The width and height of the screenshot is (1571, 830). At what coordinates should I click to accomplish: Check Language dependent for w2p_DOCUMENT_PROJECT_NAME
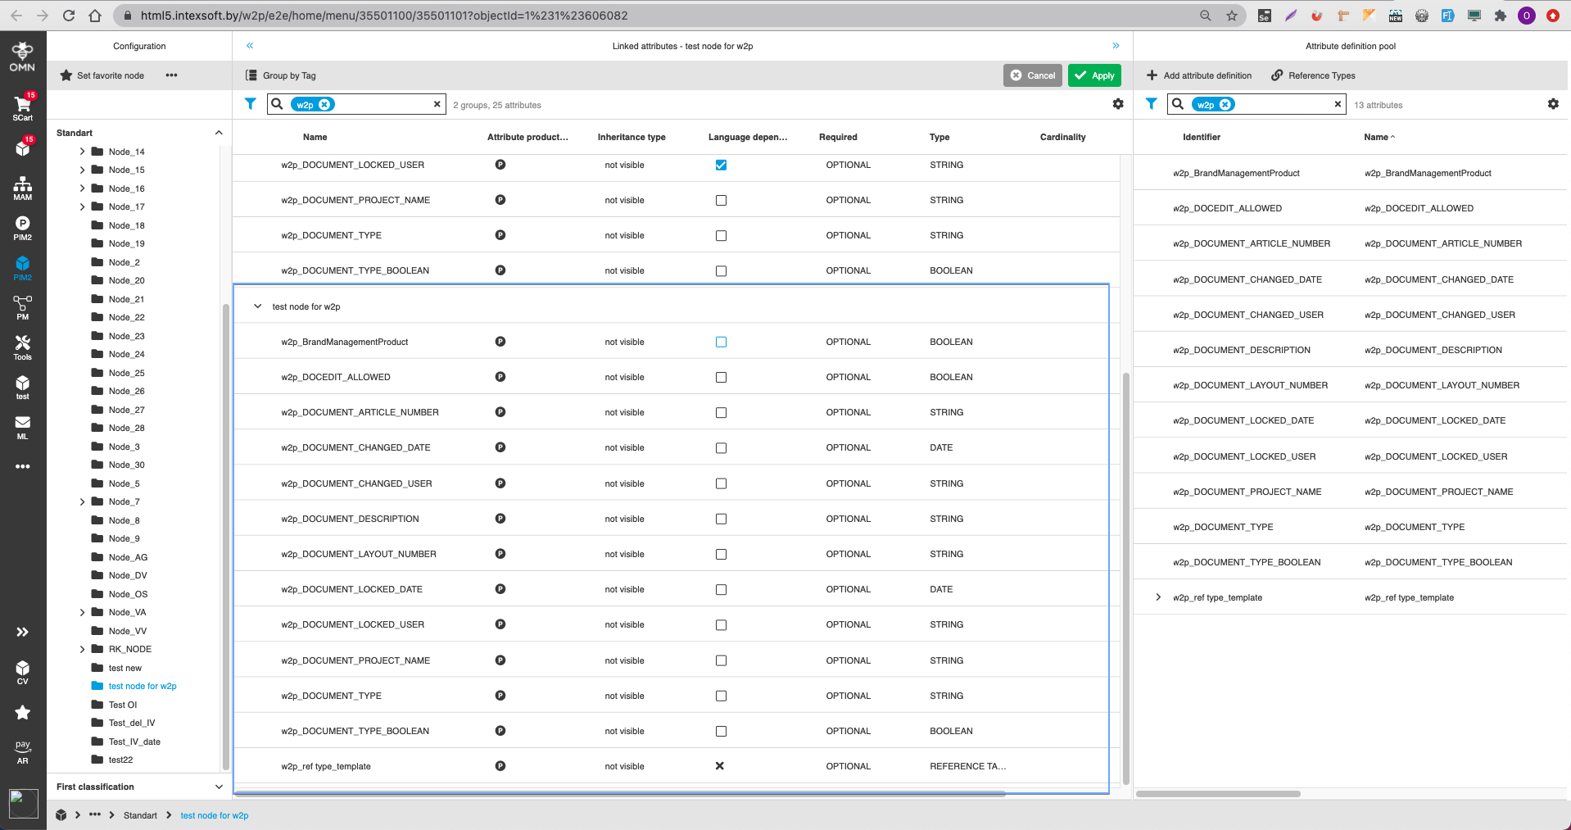click(x=721, y=200)
